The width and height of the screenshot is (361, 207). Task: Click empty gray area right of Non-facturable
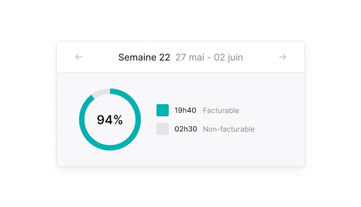(x=280, y=129)
